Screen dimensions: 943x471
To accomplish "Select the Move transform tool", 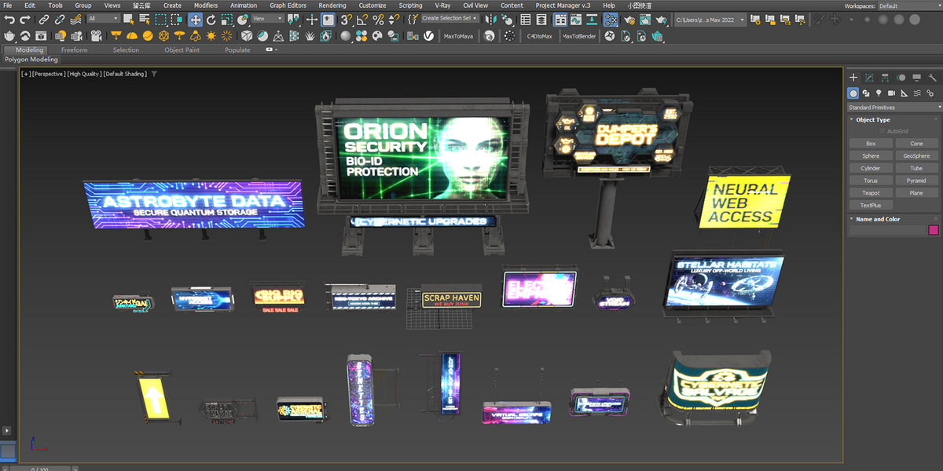I will [195, 19].
